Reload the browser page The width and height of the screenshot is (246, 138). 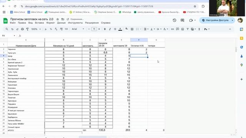pyautogui.click(x=15, y=6)
